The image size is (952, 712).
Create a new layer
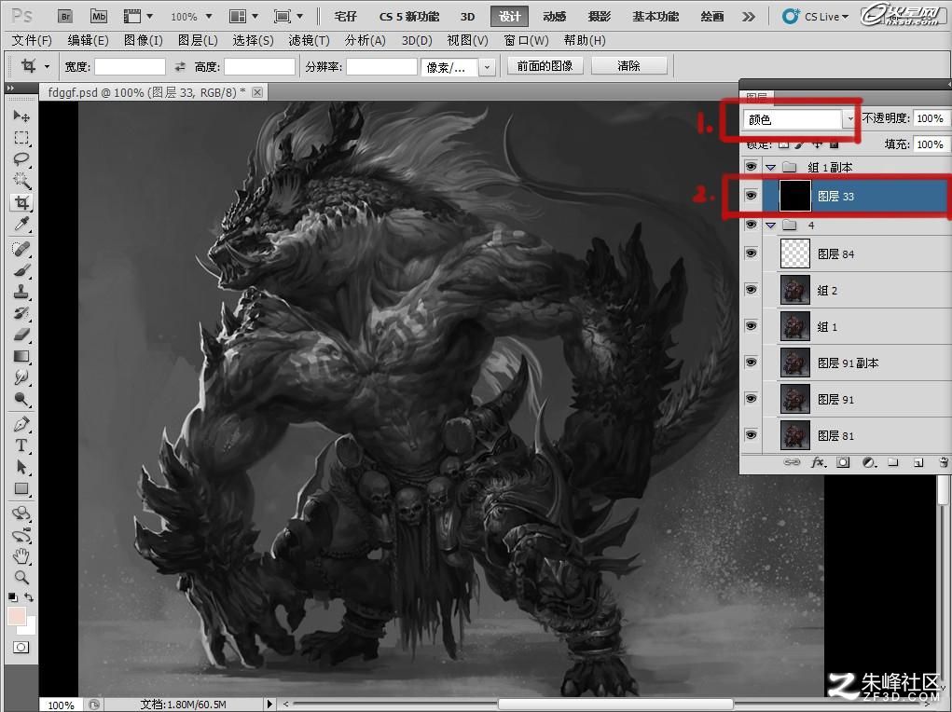tap(918, 462)
